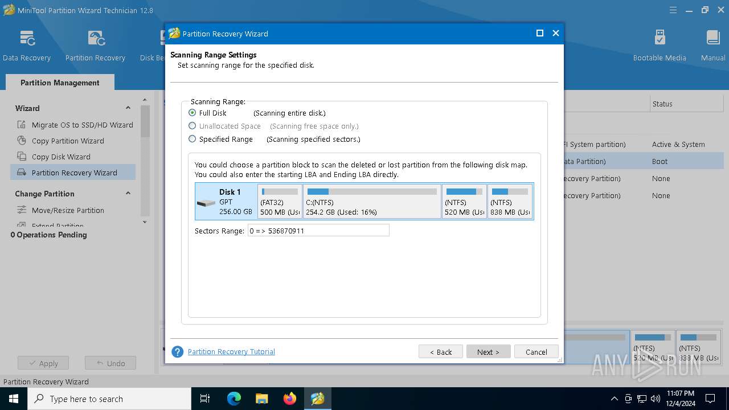Click Boot status cell
The height and width of the screenshot is (410, 729).
point(660,162)
